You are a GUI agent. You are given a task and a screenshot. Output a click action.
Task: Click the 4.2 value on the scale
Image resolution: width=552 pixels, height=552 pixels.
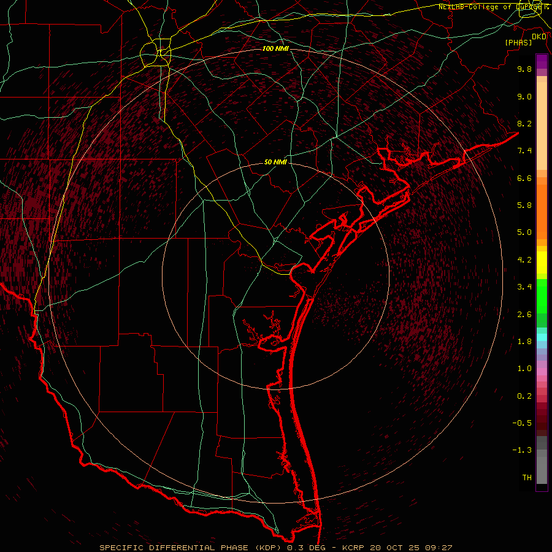click(524, 260)
